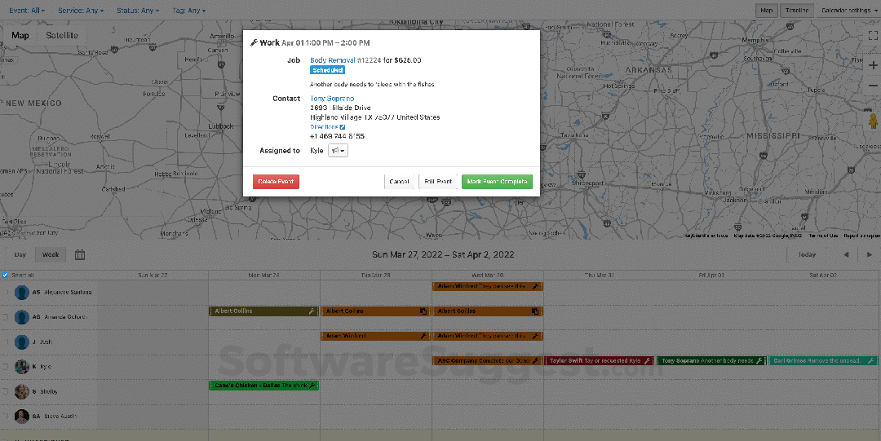Click the Mark Event Complete button

tap(497, 182)
